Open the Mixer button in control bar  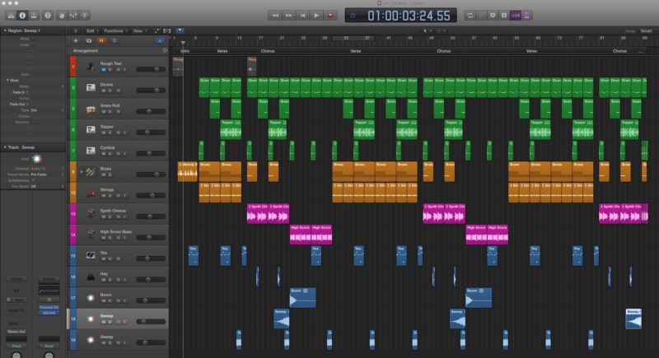[x=73, y=16]
